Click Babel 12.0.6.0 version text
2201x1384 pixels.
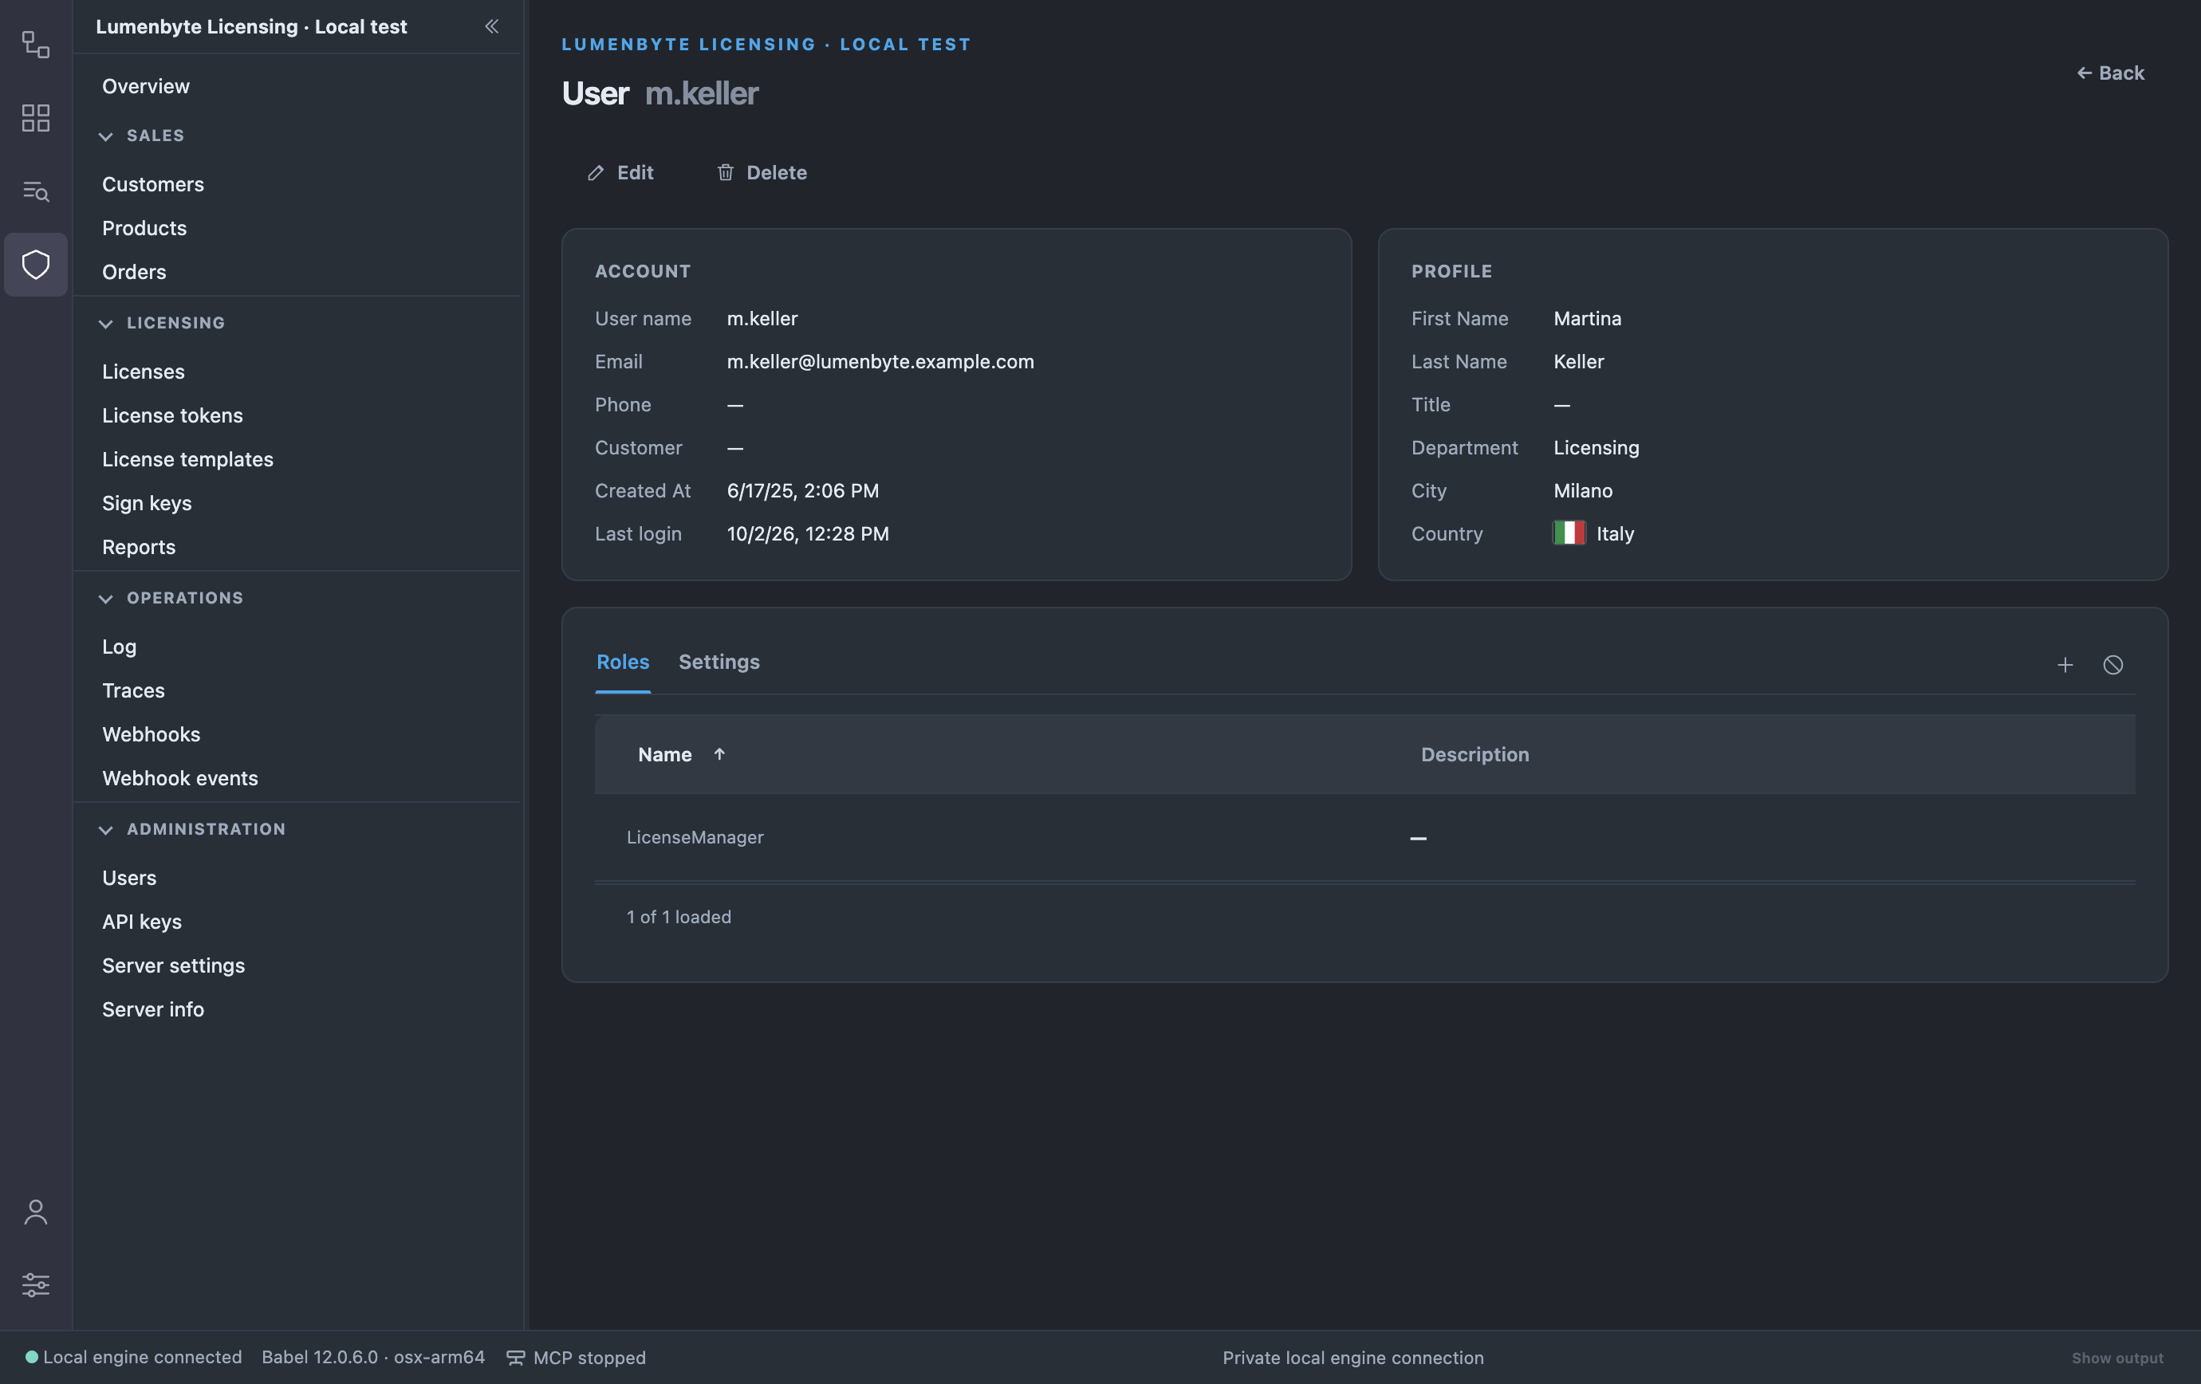pos(373,1358)
